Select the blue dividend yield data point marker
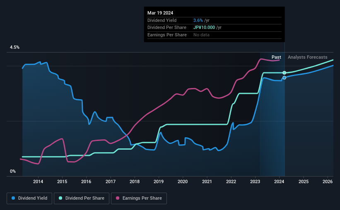 click(x=284, y=78)
